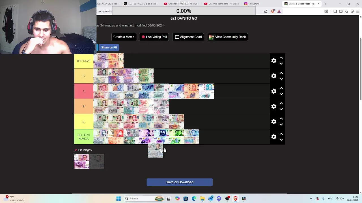The height and width of the screenshot is (203, 362).
Task: Click the page vertical scrollbar
Action: coord(360,69)
